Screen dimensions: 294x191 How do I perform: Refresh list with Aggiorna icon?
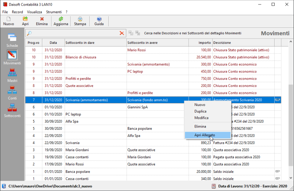(61, 21)
